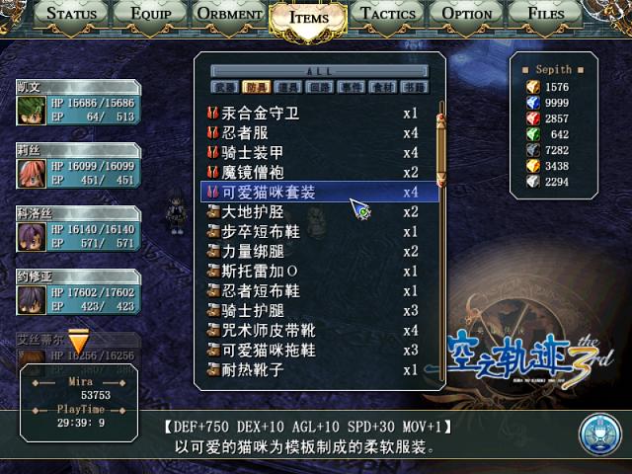Filter items by 食材 category
The image size is (632, 474).
tap(382, 87)
